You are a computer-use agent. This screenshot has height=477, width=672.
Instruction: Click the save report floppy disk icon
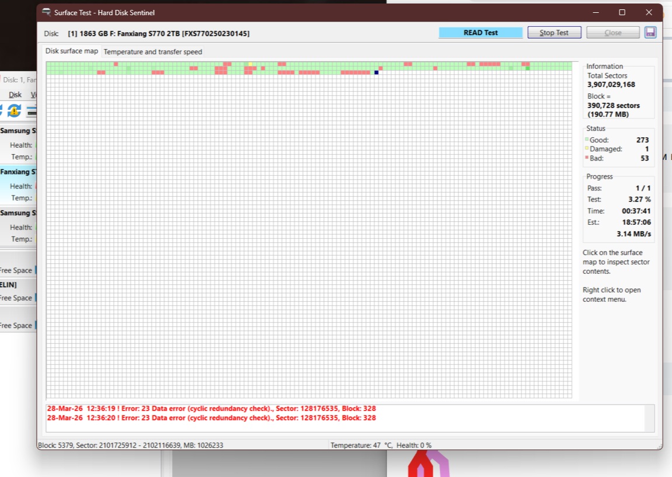[x=650, y=33]
